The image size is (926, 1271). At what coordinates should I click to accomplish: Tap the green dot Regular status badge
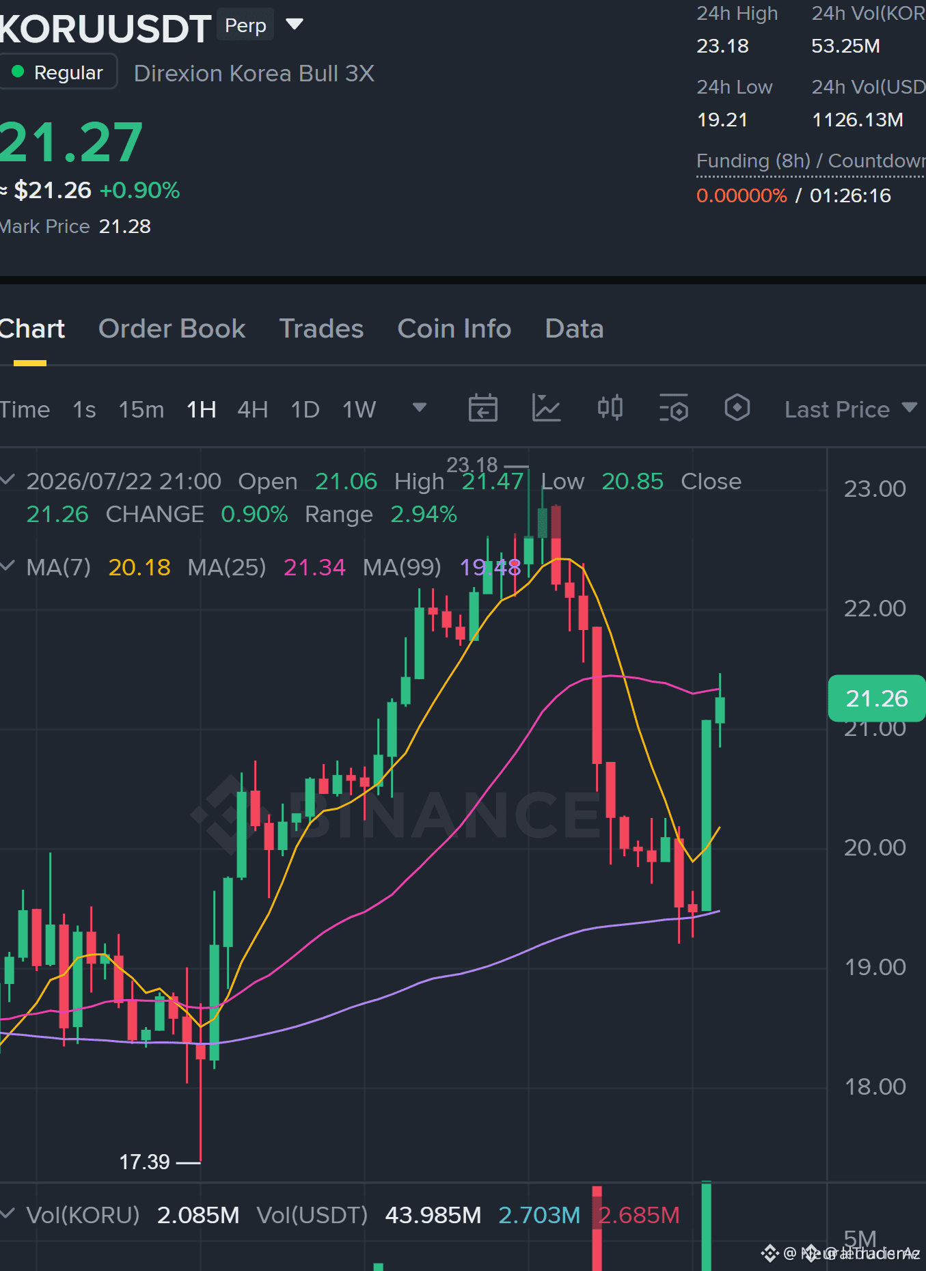tap(58, 72)
